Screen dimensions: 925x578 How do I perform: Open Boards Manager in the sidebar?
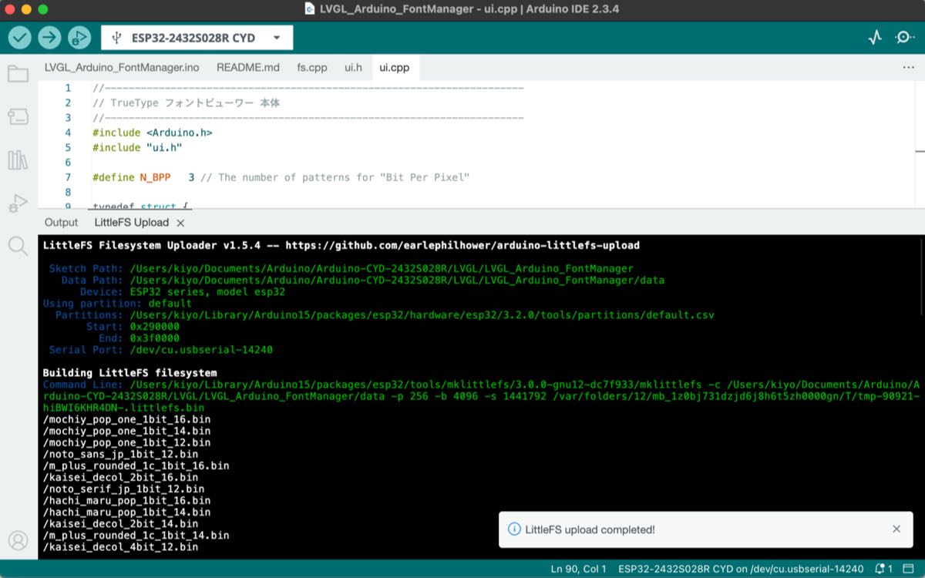(x=18, y=117)
